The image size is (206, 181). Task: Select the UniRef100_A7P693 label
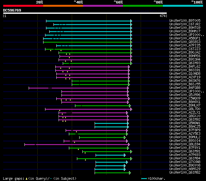[x=185, y=155]
